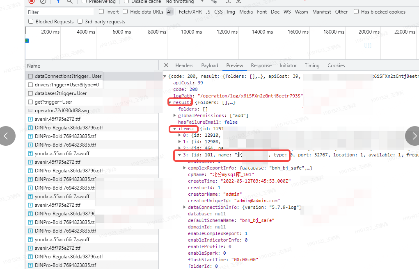Filter requests by Font type
Viewport: 419px width, 269px height.
(x=262, y=12)
